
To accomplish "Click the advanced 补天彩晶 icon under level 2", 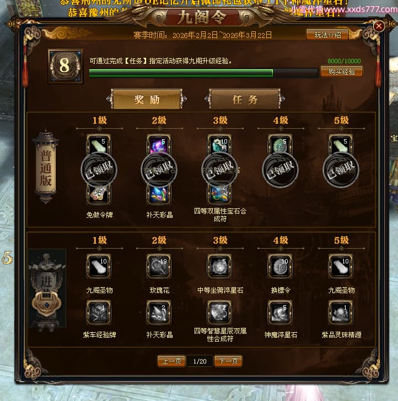I will 159,312.
